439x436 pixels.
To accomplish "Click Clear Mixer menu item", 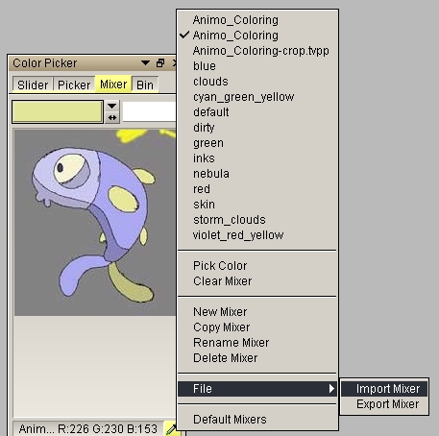I will 257,281.
